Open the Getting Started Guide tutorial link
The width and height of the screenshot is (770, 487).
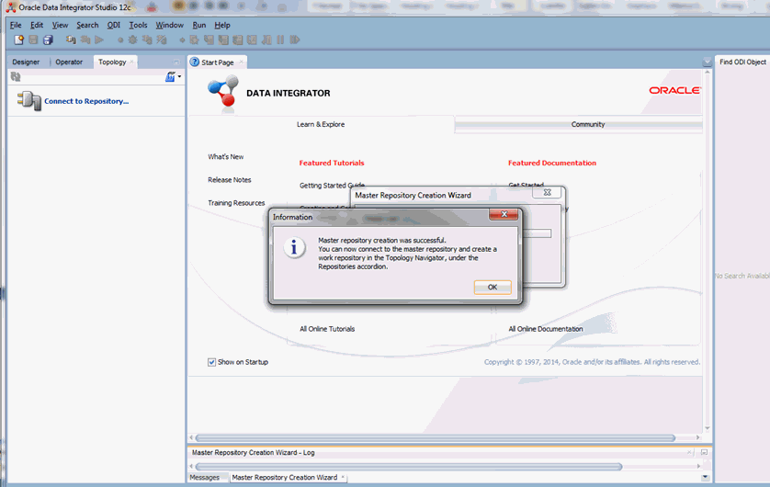[332, 185]
